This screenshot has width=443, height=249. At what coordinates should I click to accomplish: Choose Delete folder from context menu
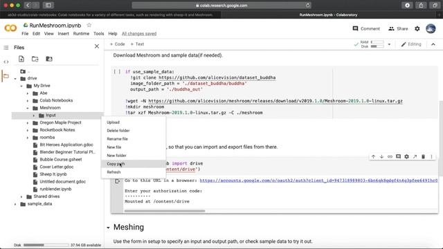coord(134,131)
